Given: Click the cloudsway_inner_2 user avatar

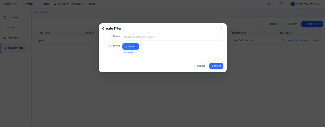Looking at the screenshot, I should coord(293,4).
